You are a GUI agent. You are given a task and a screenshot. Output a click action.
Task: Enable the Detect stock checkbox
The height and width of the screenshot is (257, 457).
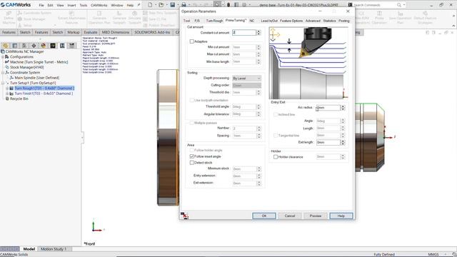click(192, 163)
